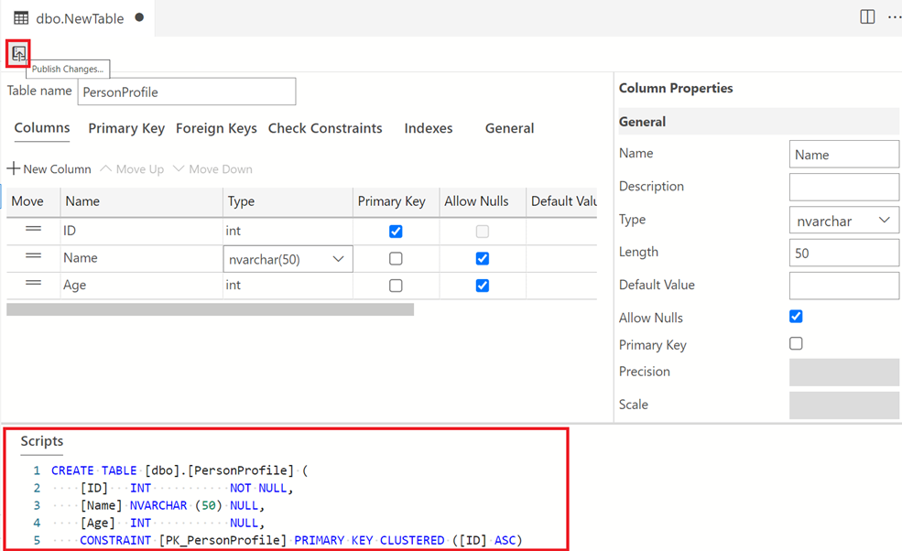The height and width of the screenshot is (551, 902).
Task: Click the drag handle for the ID row
Action: pos(34,231)
